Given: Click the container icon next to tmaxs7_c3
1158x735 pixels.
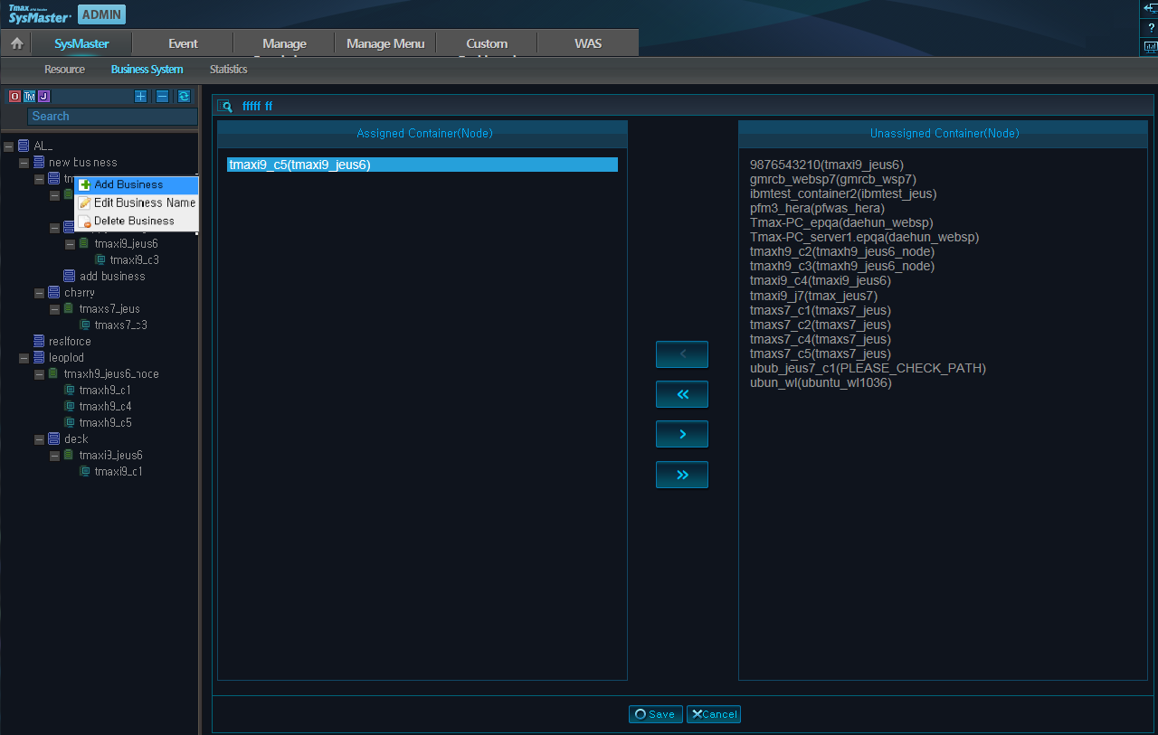Looking at the screenshot, I should pyautogui.click(x=85, y=325).
